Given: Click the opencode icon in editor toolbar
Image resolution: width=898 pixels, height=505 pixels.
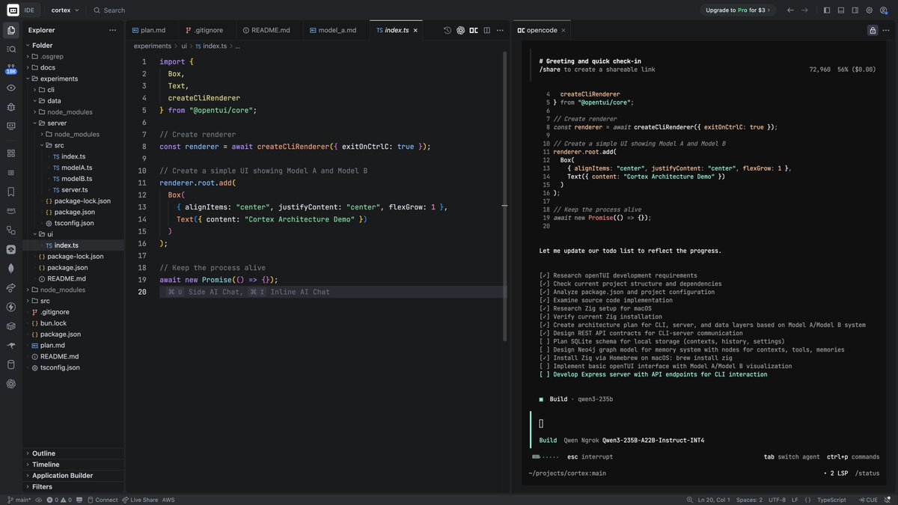Looking at the screenshot, I should coord(474,30).
